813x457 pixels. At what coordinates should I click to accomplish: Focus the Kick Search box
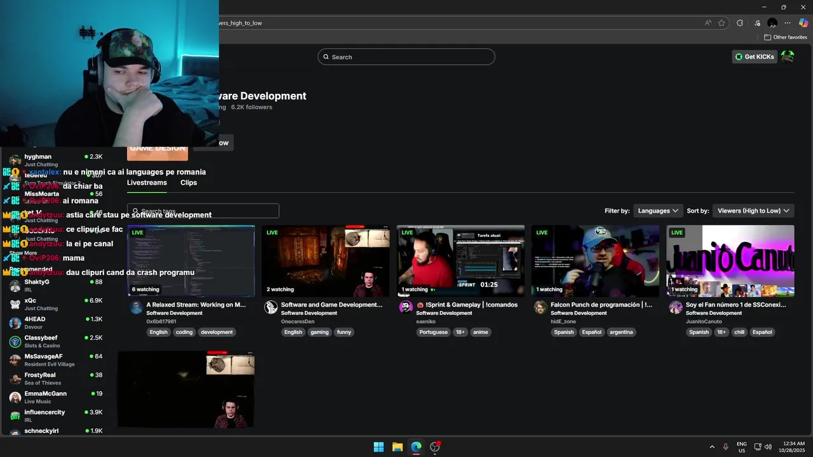click(x=406, y=57)
